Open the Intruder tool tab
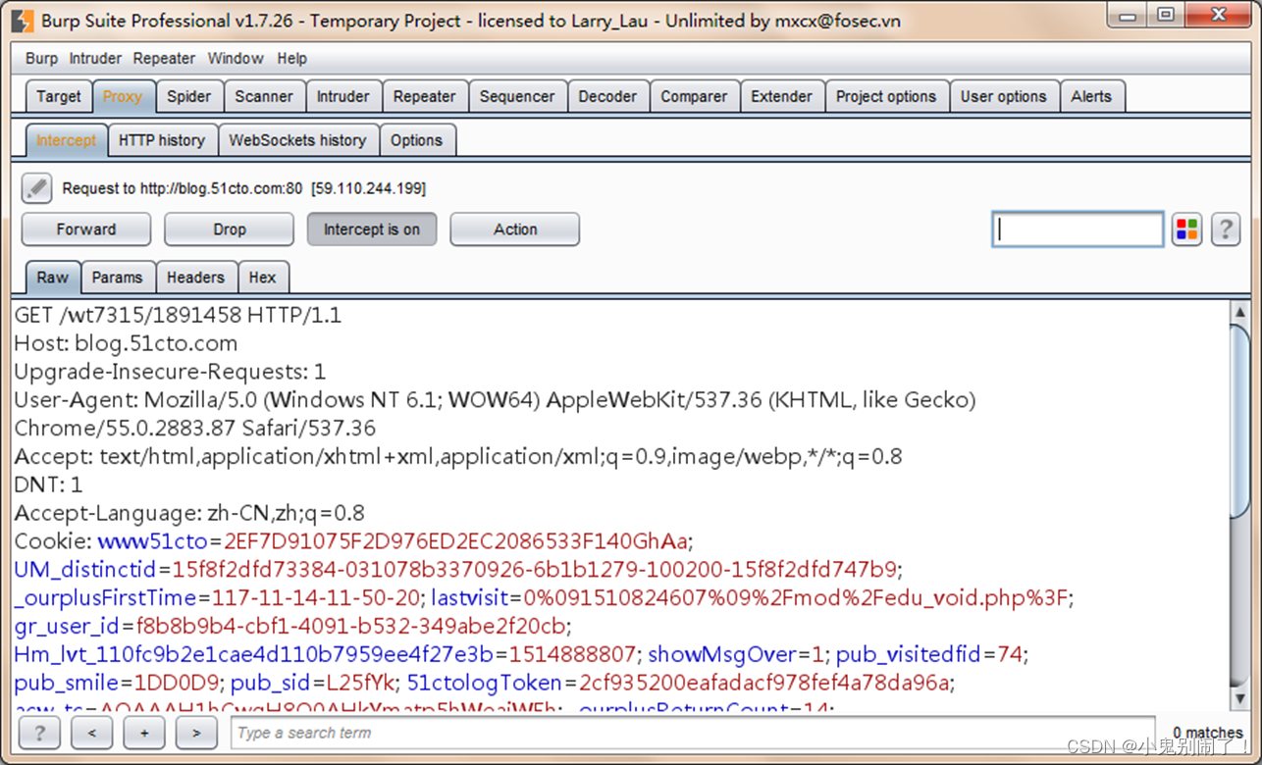1262x765 pixels. pos(342,96)
